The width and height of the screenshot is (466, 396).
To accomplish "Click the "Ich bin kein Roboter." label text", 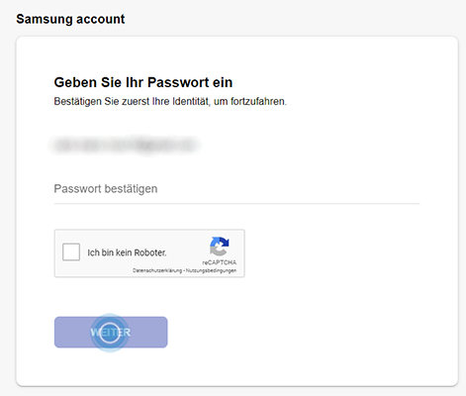I will (x=127, y=252).
